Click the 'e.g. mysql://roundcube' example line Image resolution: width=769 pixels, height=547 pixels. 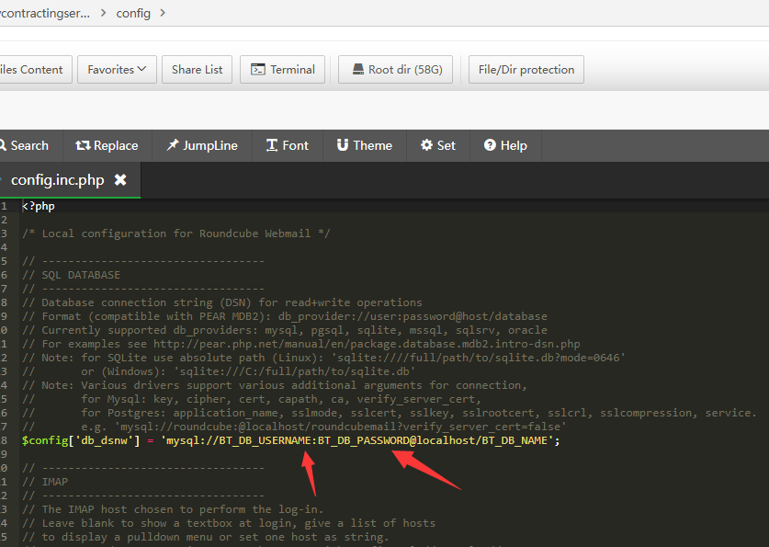point(294,427)
